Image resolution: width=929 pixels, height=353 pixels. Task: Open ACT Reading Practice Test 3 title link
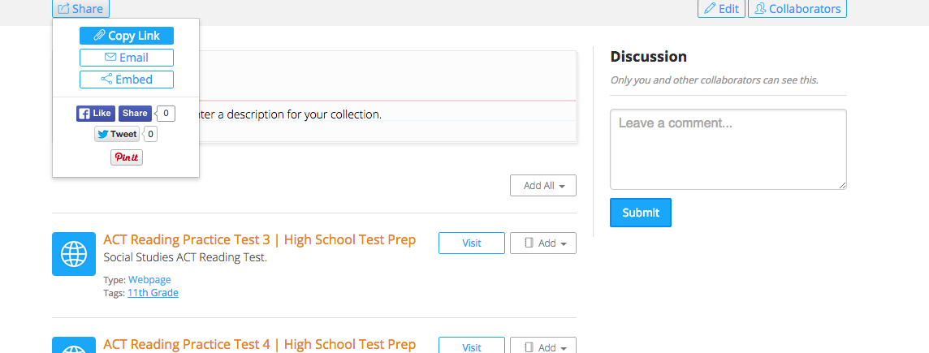[260, 240]
